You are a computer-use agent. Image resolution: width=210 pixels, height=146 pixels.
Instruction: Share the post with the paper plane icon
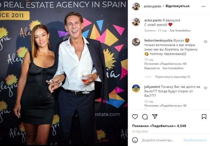[x=155, y=117]
